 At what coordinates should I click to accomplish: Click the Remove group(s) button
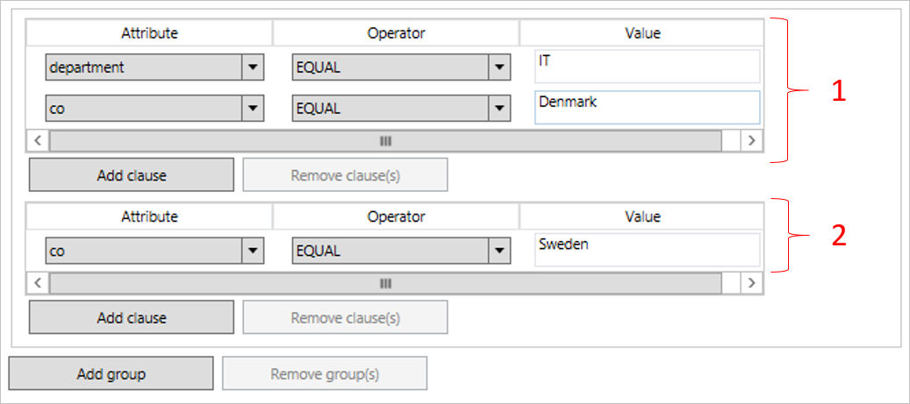(325, 373)
